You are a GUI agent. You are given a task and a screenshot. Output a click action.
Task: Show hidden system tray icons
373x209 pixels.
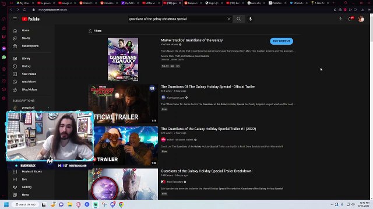click(332, 204)
